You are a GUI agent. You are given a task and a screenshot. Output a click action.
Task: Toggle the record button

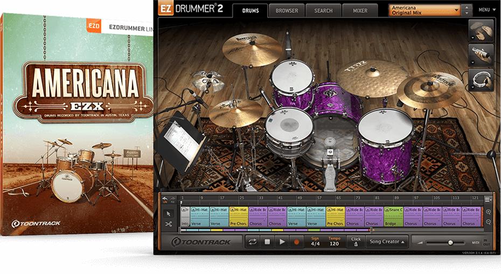click(x=296, y=242)
